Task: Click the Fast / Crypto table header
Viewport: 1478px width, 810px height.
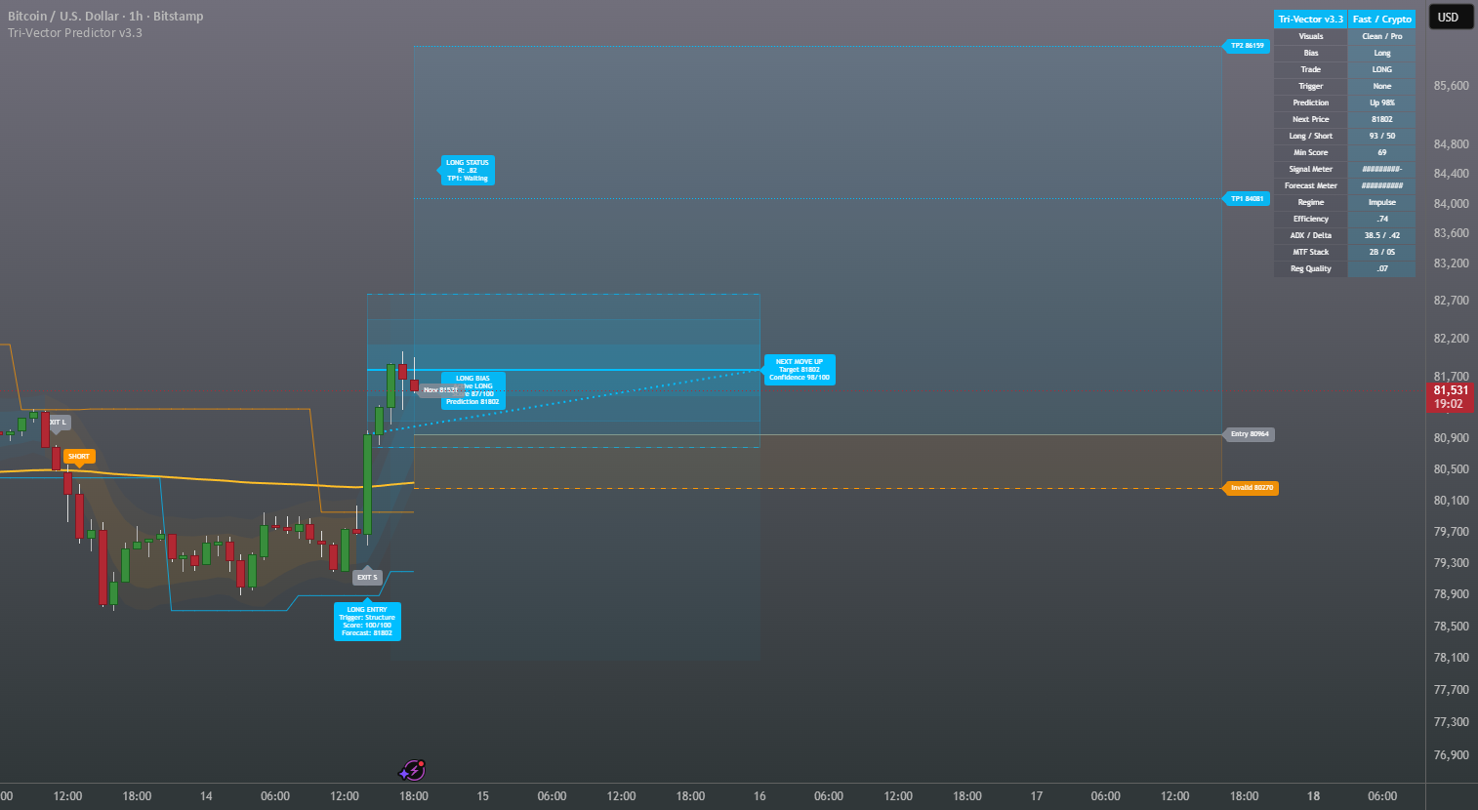Action: 1381,20
